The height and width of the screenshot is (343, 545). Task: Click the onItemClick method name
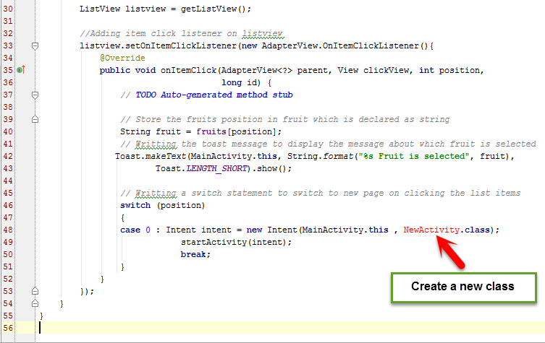tap(188, 70)
